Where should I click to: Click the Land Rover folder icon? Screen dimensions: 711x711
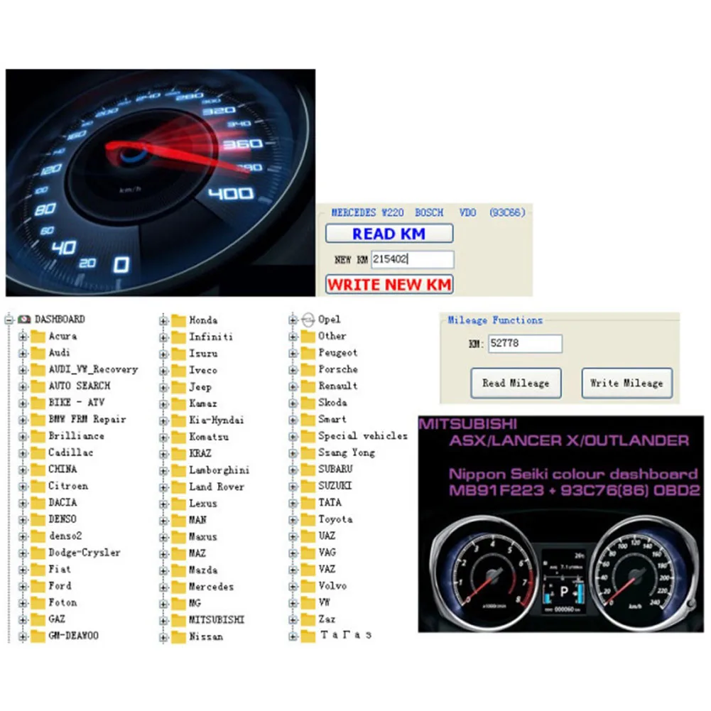179,487
